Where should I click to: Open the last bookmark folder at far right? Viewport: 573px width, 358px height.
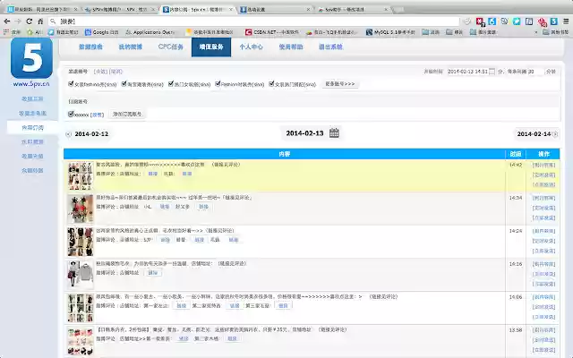coord(556,32)
